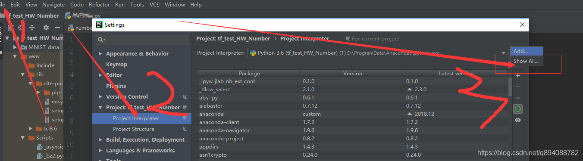Expand the Version Control settings group
The image size is (583, 161).
tap(100, 97)
